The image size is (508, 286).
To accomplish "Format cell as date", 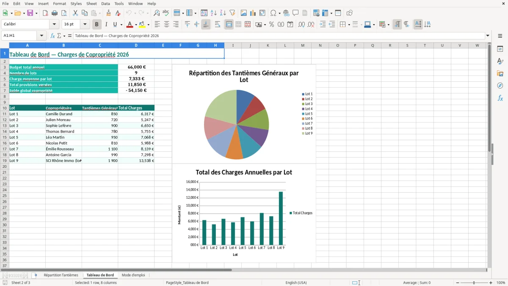I will (x=290, y=25).
